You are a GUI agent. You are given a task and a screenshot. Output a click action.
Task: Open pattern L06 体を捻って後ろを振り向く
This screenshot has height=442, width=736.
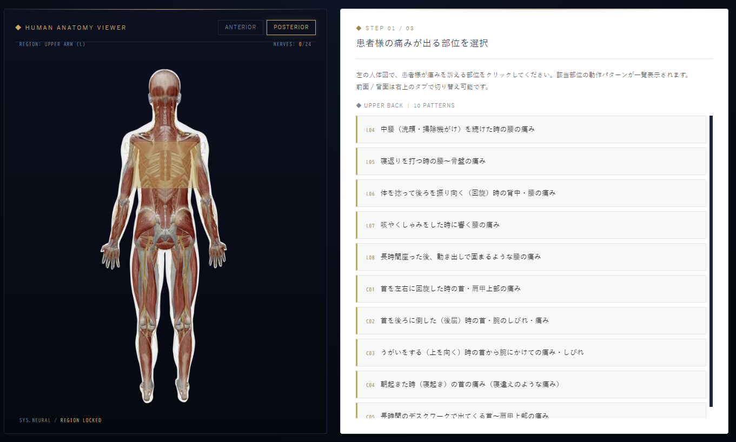[x=531, y=193]
